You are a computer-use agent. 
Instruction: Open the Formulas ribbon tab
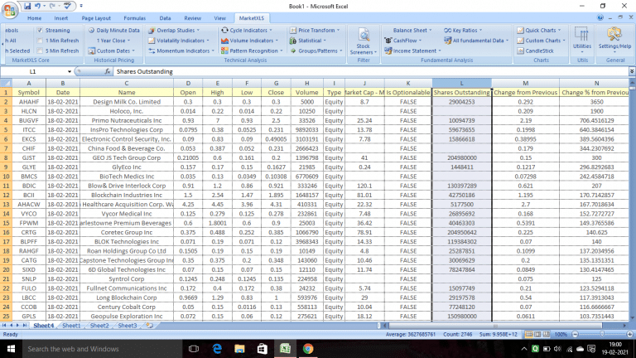(x=135, y=18)
